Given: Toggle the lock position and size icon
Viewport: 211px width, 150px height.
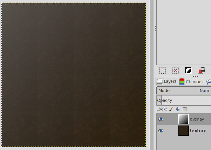Looking at the screenshot, I should tap(178, 109).
